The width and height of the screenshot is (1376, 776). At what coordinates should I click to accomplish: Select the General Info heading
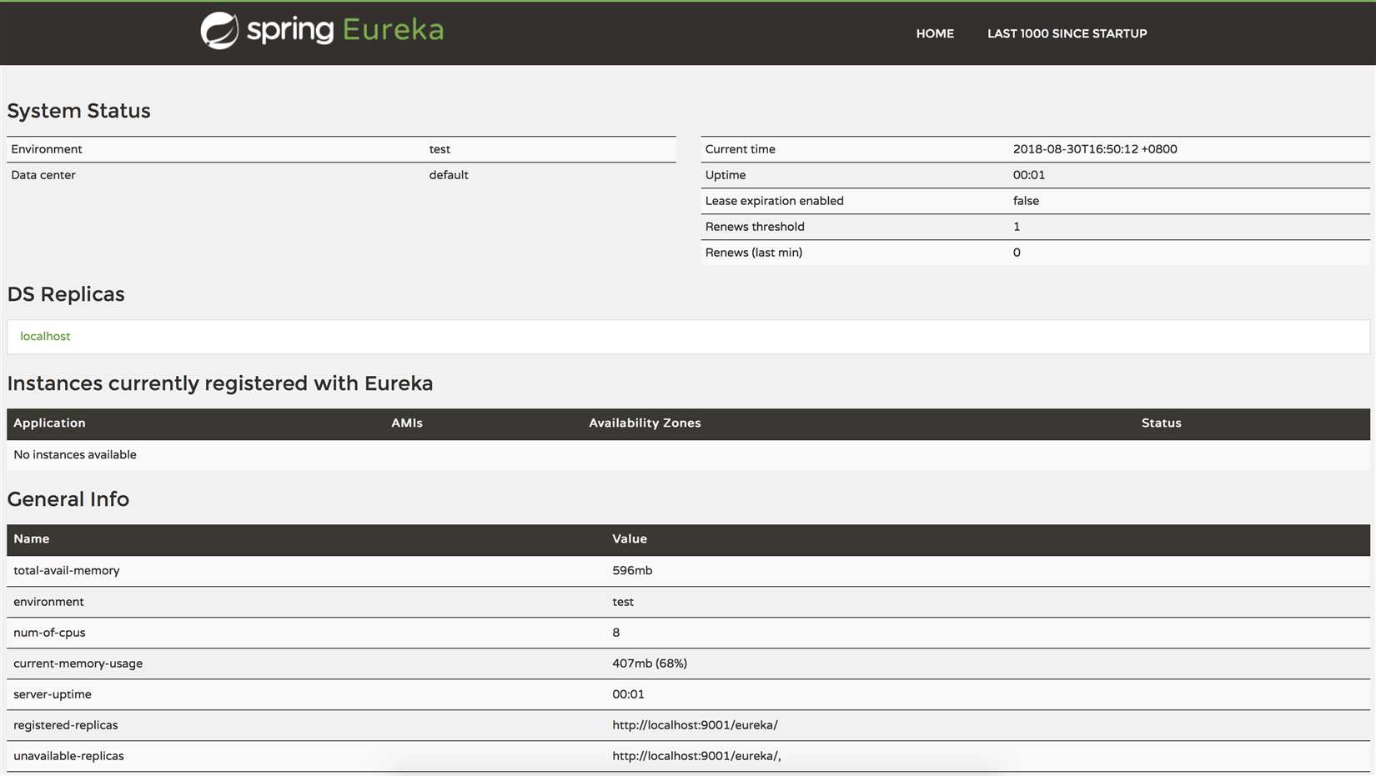point(68,499)
